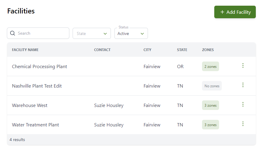Select Chemical Processing Plant facility name
The width and height of the screenshot is (260, 150).
tap(39, 67)
